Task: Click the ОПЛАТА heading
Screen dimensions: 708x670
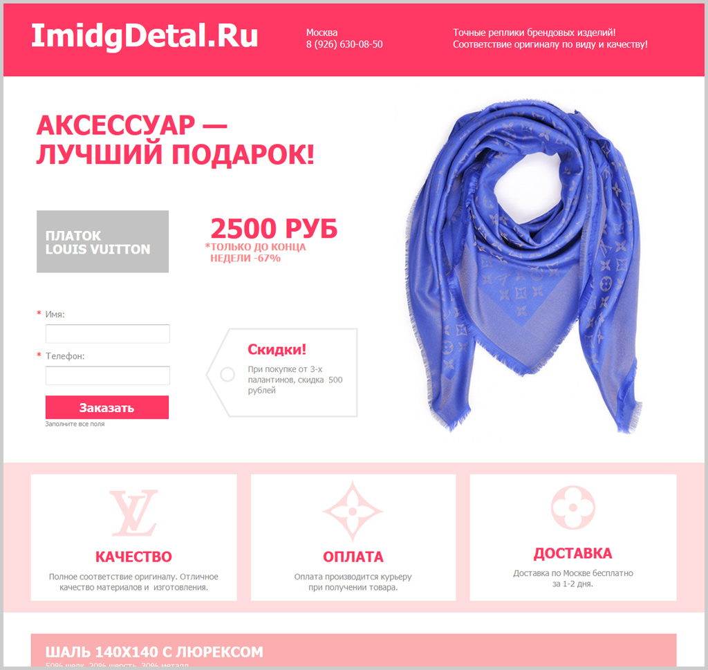Action: click(x=353, y=557)
